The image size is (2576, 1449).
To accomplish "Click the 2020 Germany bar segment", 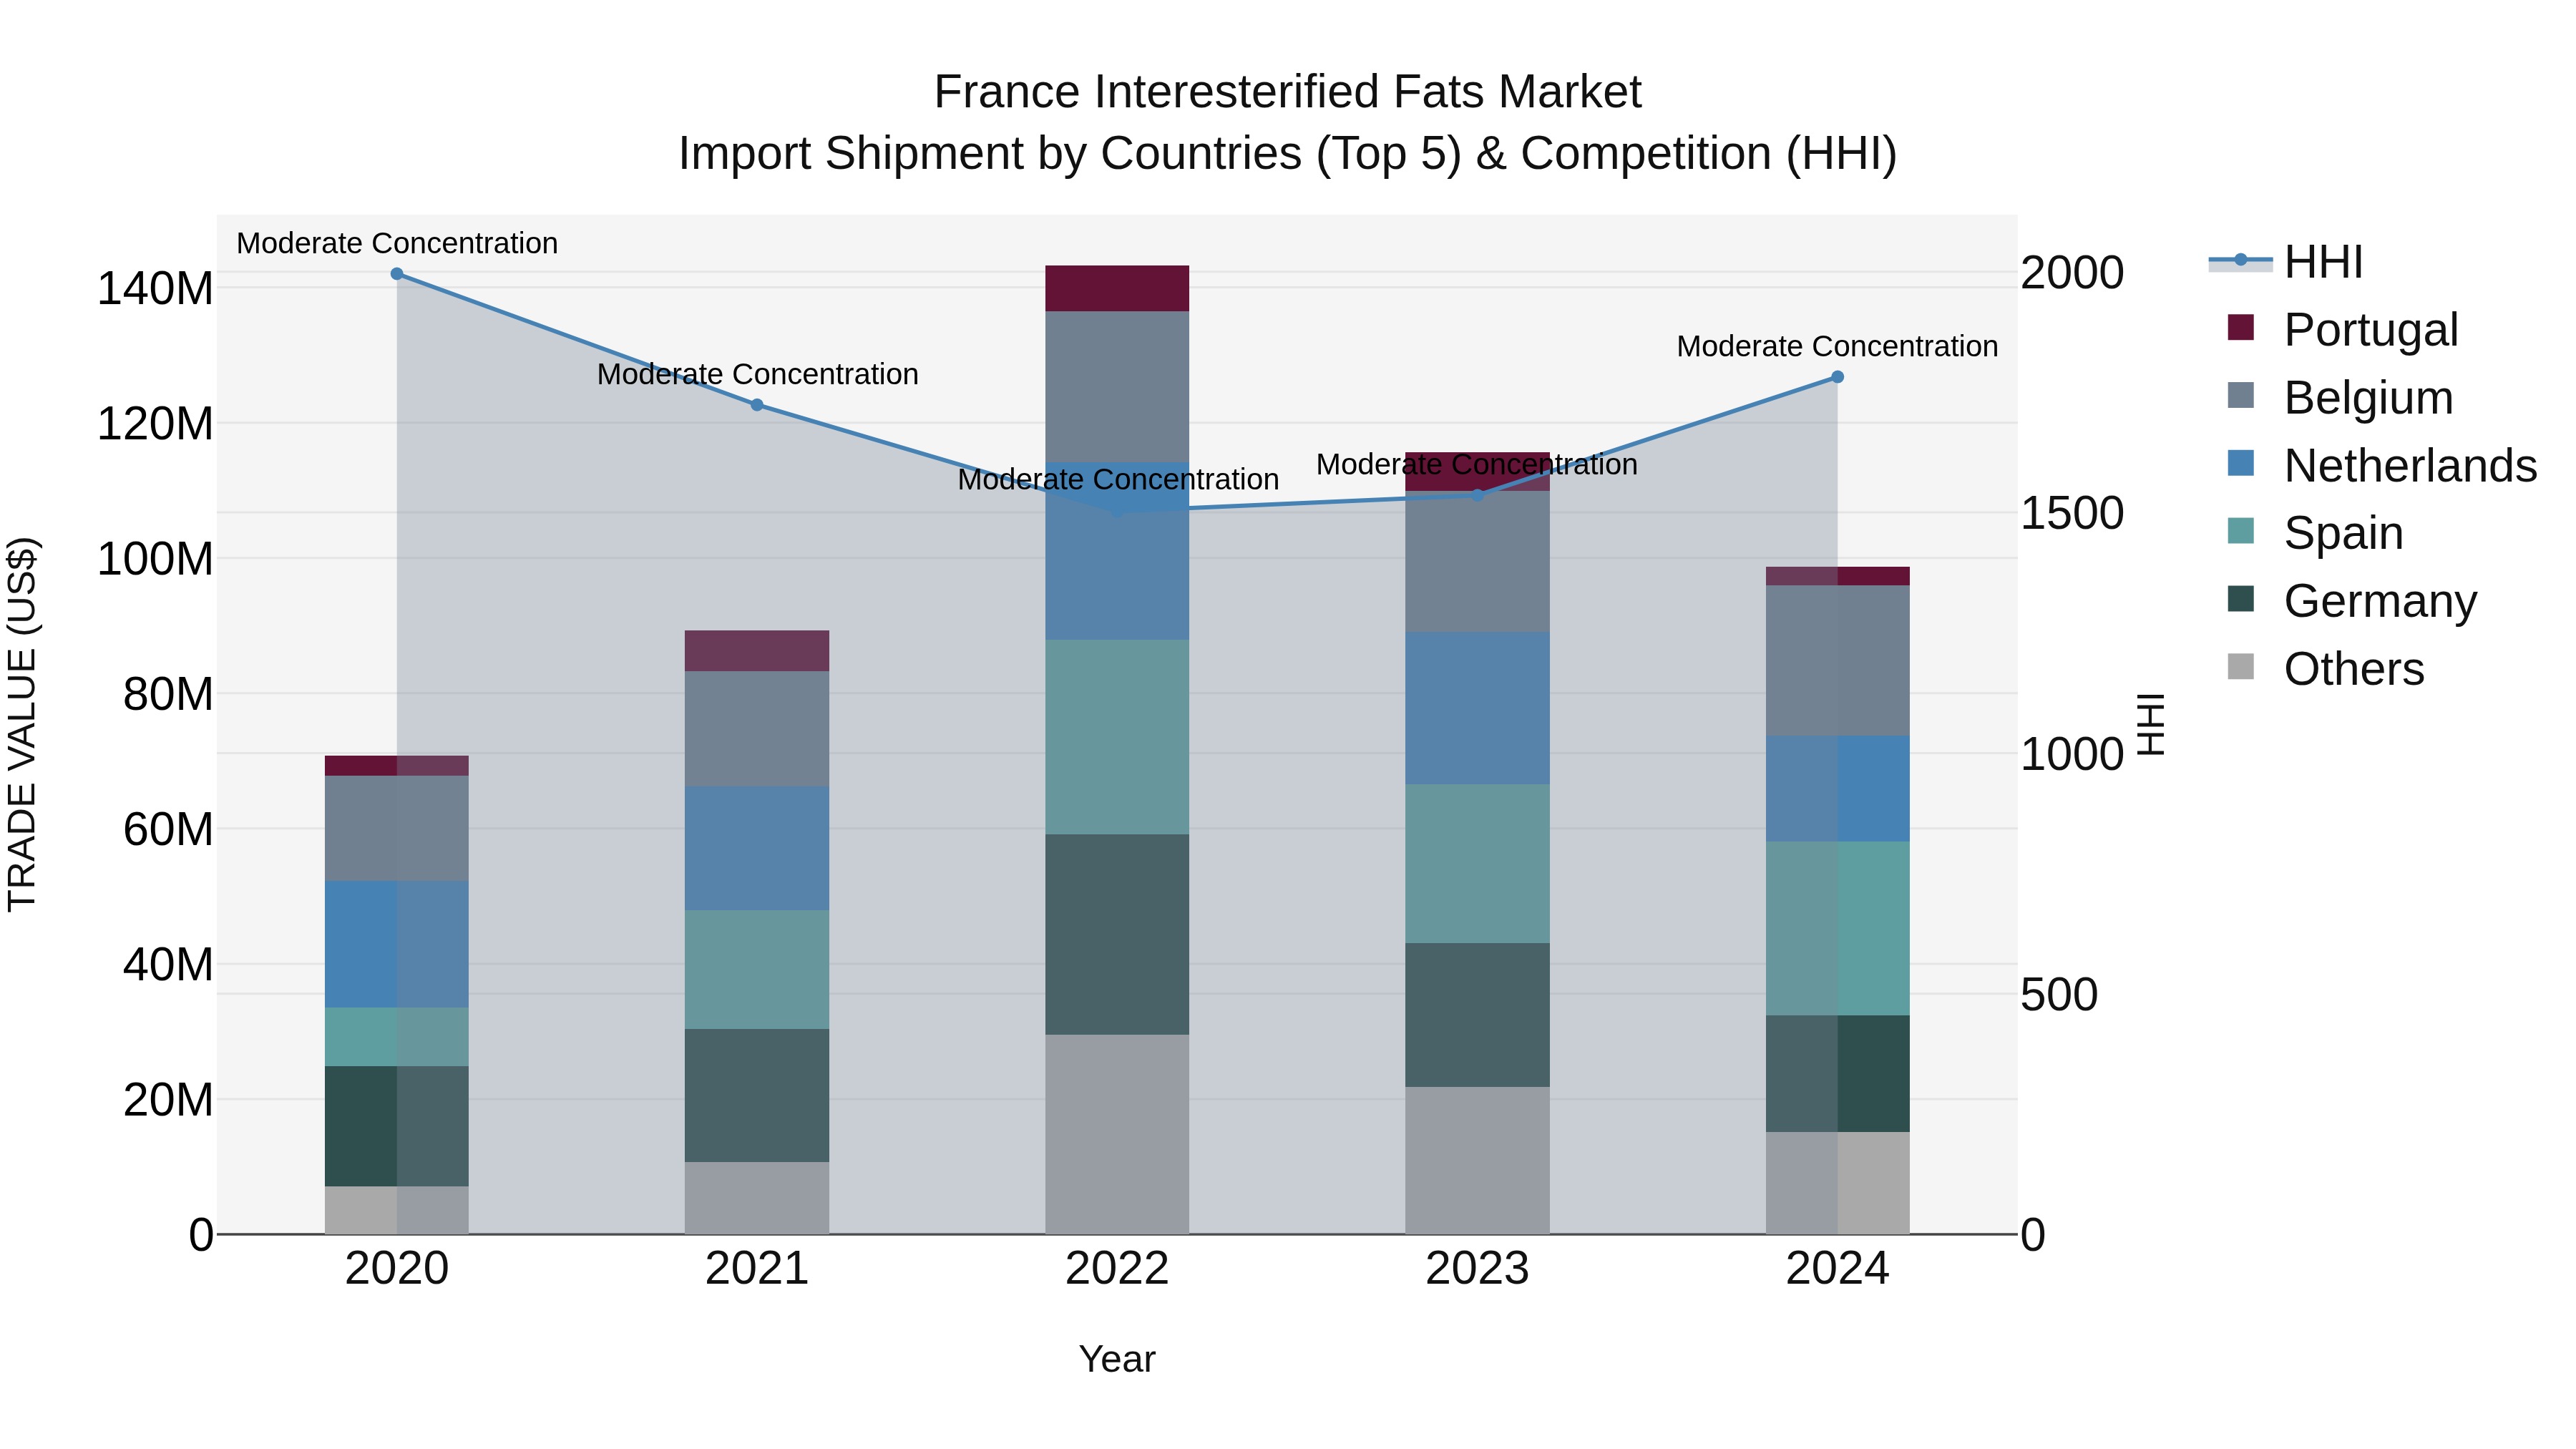I will click(x=397, y=1127).
